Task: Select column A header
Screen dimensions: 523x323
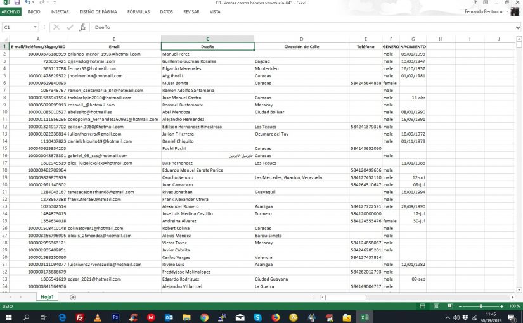Action: pyautogui.click(x=38, y=39)
